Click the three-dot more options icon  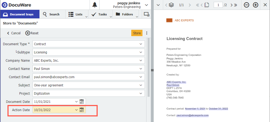click(x=146, y=33)
